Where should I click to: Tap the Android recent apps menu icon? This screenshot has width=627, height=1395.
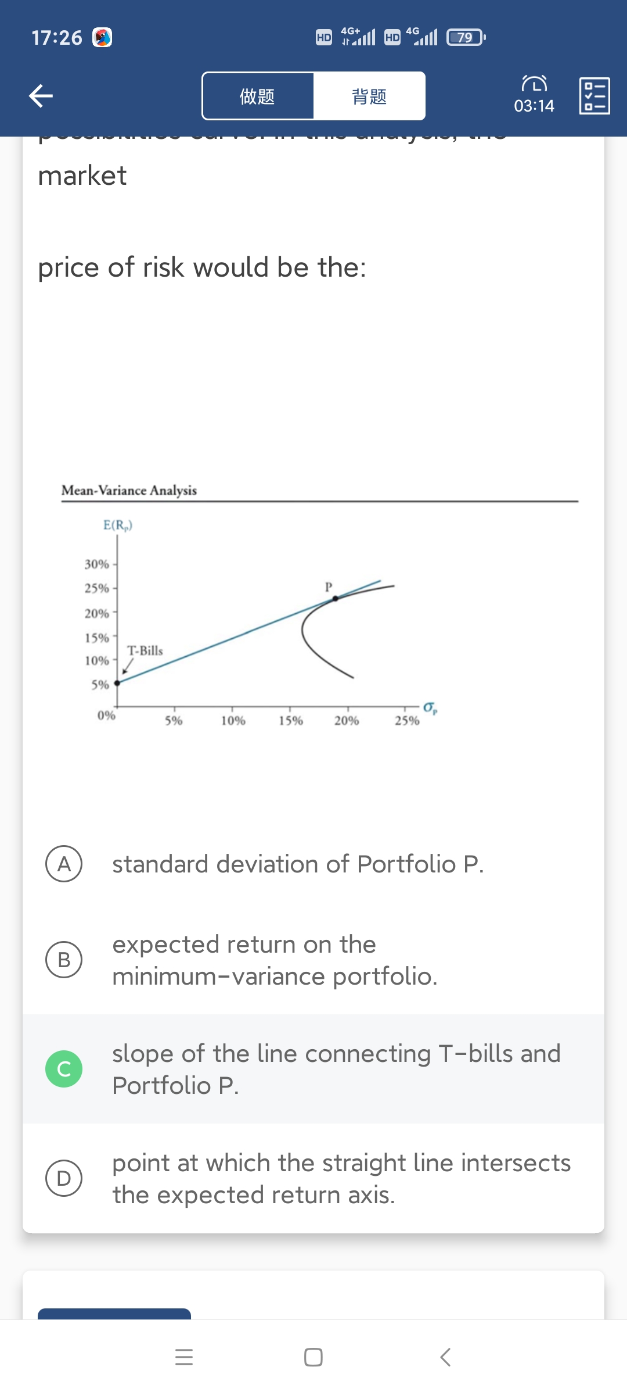pyautogui.click(x=184, y=1357)
